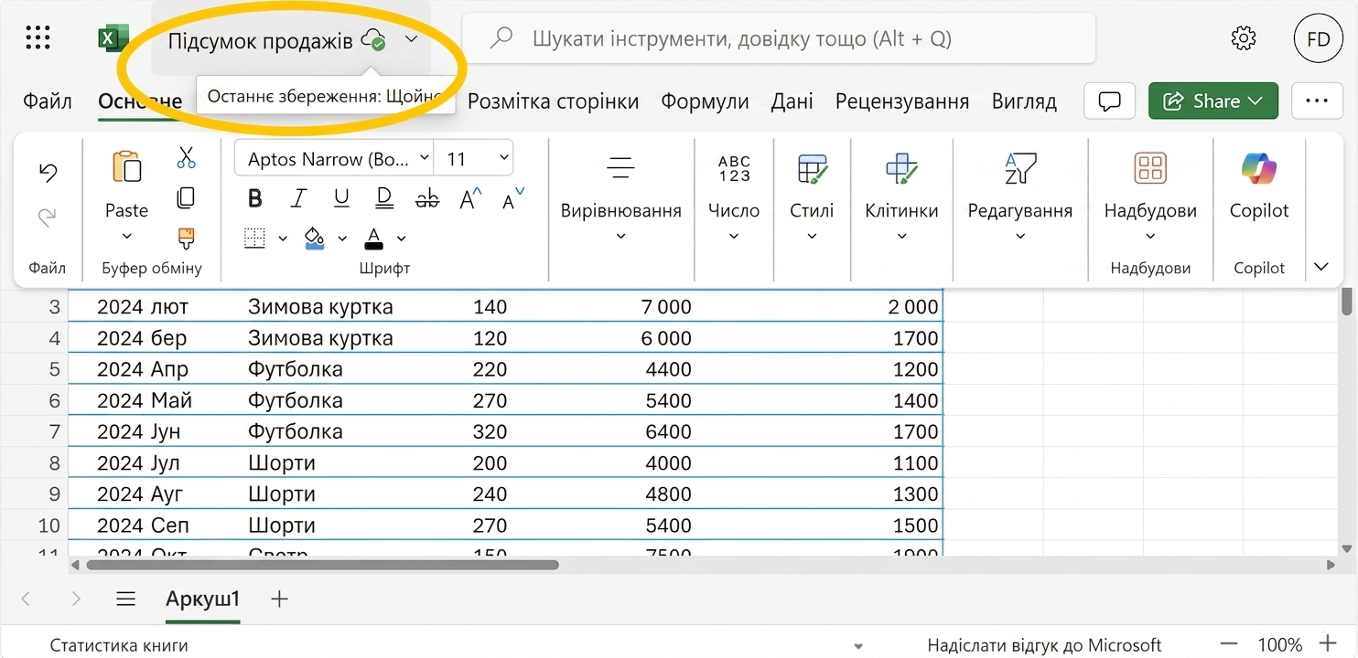Image resolution: width=1358 pixels, height=658 pixels.
Task: Click the vertical scrollbar thumb
Action: [x=1347, y=302]
